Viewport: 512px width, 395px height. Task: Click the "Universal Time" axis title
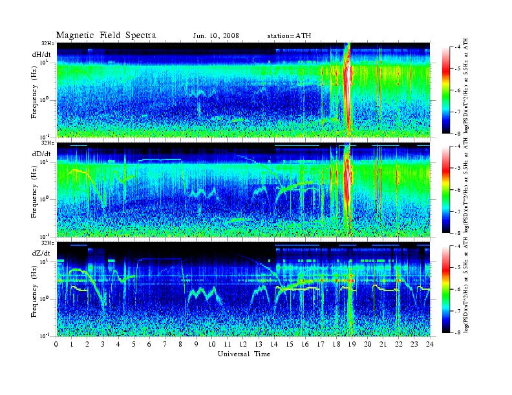(x=244, y=354)
